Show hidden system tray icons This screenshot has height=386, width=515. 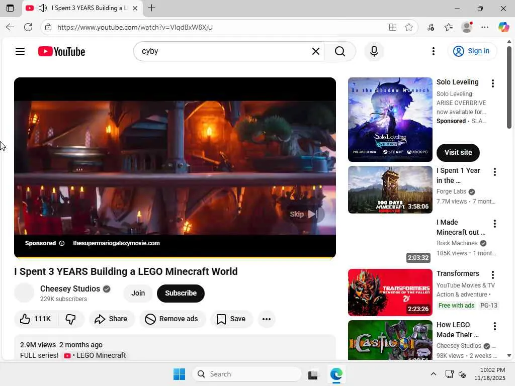pyautogui.click(x=433, y=374)
